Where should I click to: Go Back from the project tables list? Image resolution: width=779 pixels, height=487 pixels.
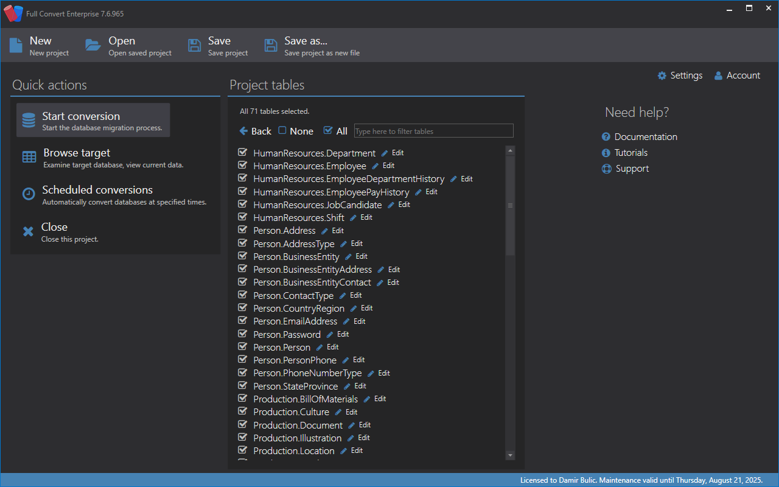255,131
